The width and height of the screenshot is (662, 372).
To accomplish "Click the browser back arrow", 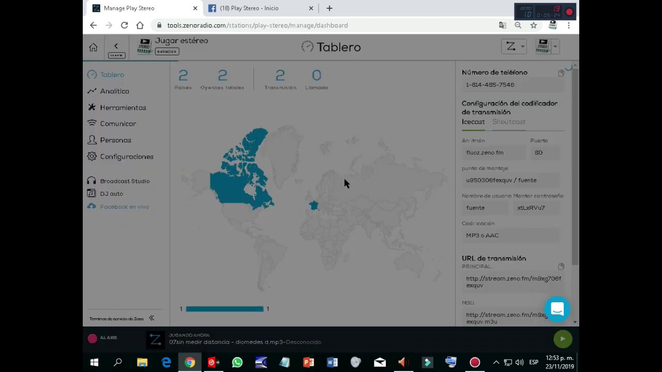I will [93, 25].
